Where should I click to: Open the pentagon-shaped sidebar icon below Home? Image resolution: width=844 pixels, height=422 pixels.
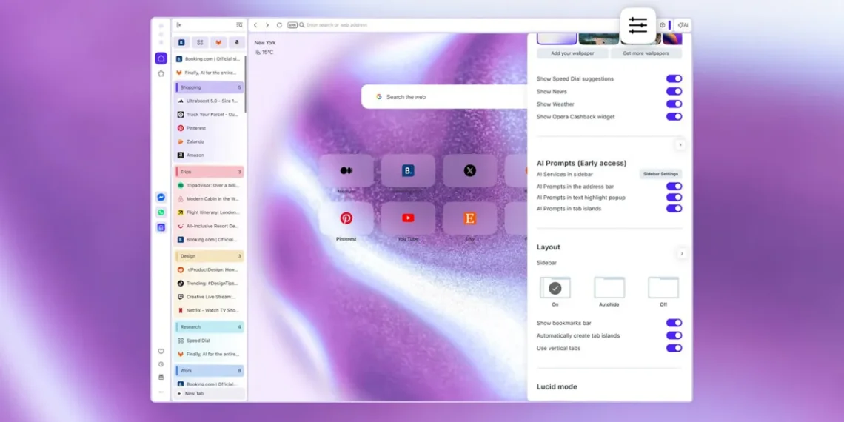pos(161,73)
